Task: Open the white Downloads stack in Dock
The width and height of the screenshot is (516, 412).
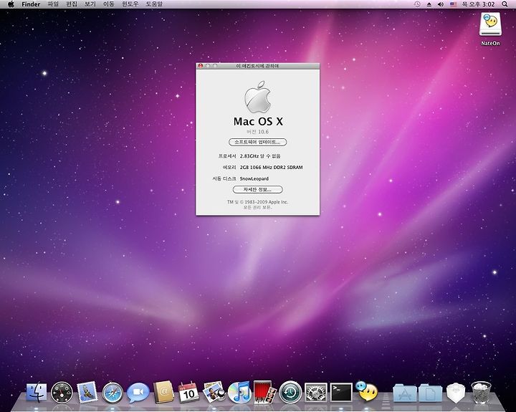Action: (x=456, y=393)
